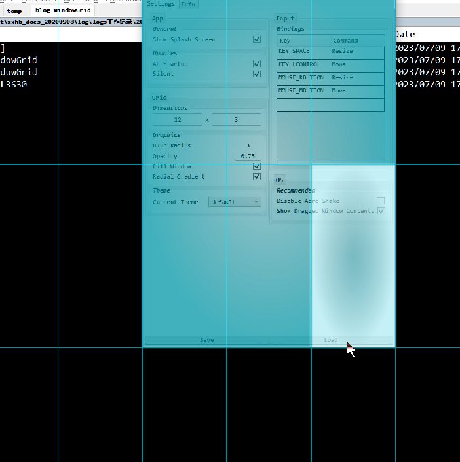Image resolution: width=460 pixels, height=462 pixels.
Task: Click the Load button
Action: (331, 340)
